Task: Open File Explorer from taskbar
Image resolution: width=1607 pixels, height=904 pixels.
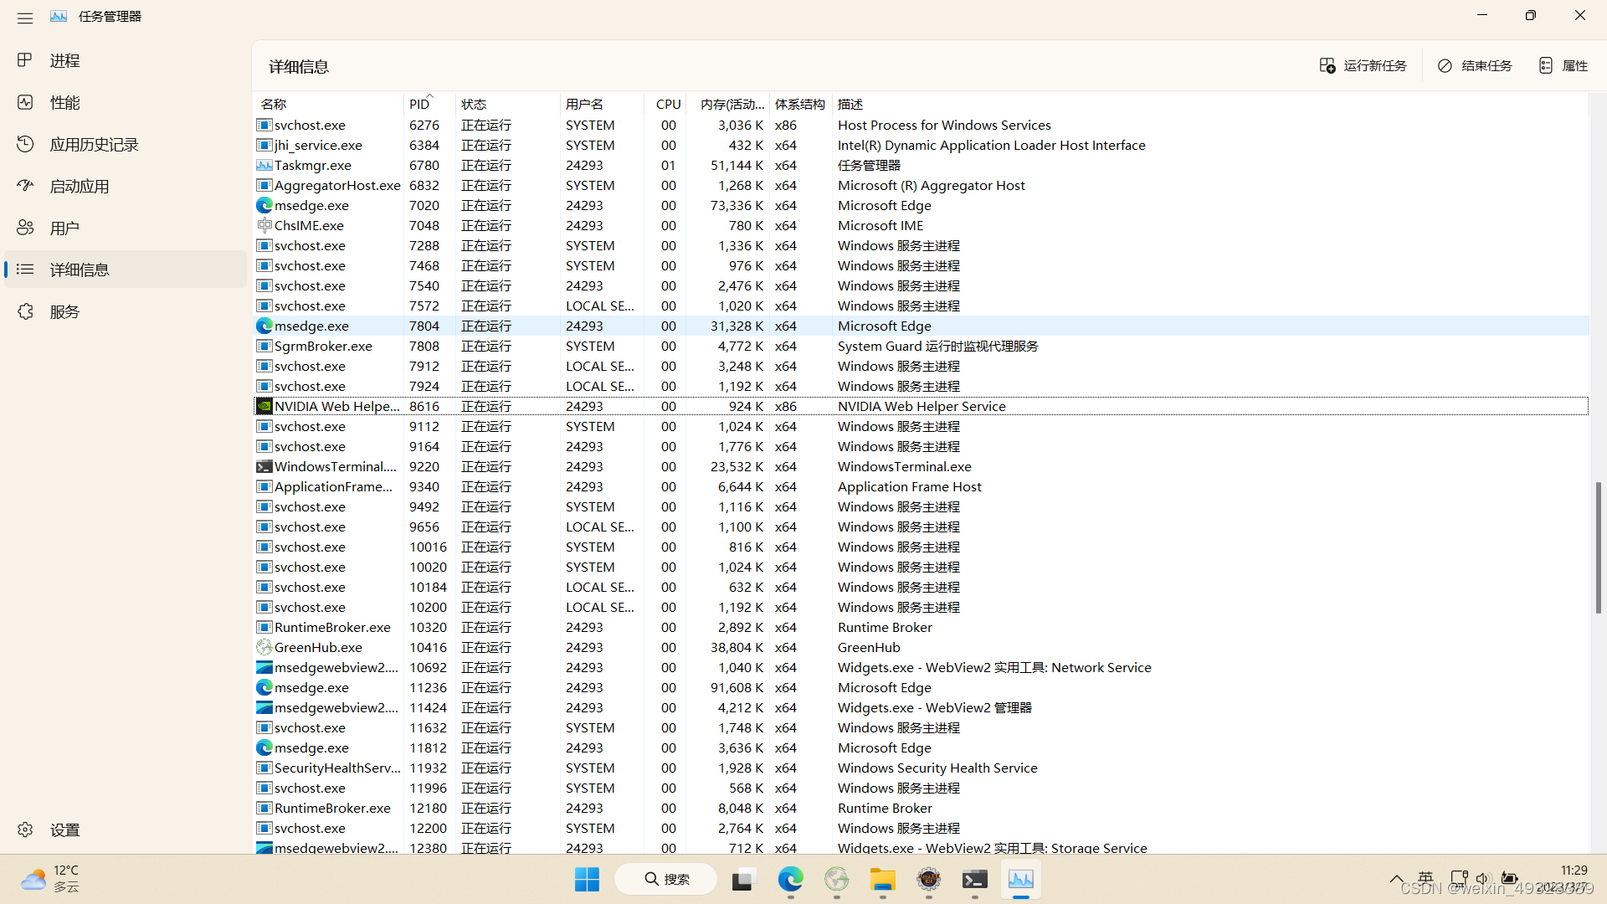Action: click(882, 879)
